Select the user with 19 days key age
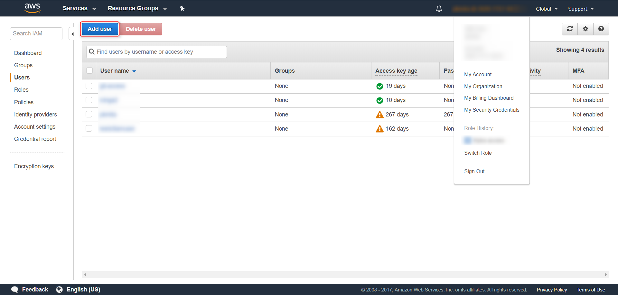Screen dimensions: 618x295 [89, 86]
